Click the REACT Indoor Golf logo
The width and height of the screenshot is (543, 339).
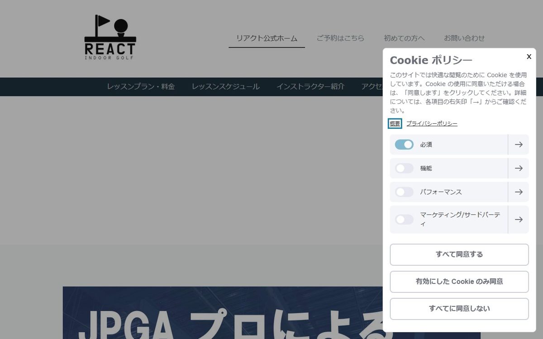click(x=110, y=37)
